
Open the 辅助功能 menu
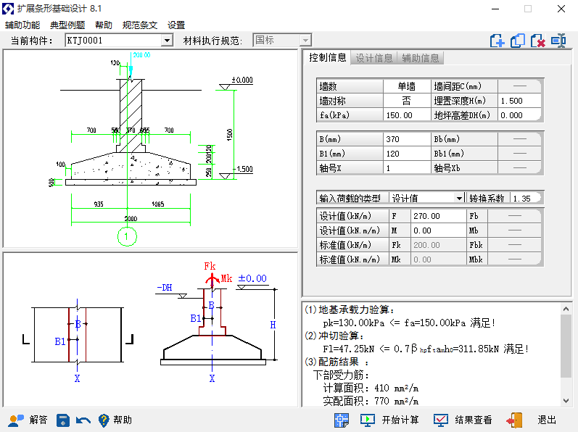click(x=22, y=25)
